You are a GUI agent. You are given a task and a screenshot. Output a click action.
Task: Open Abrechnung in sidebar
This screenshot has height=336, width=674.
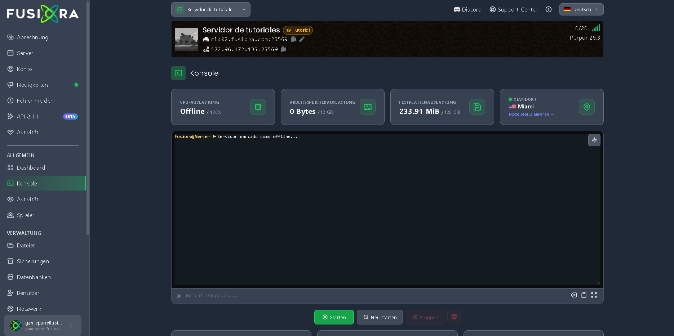pos(43,37)
